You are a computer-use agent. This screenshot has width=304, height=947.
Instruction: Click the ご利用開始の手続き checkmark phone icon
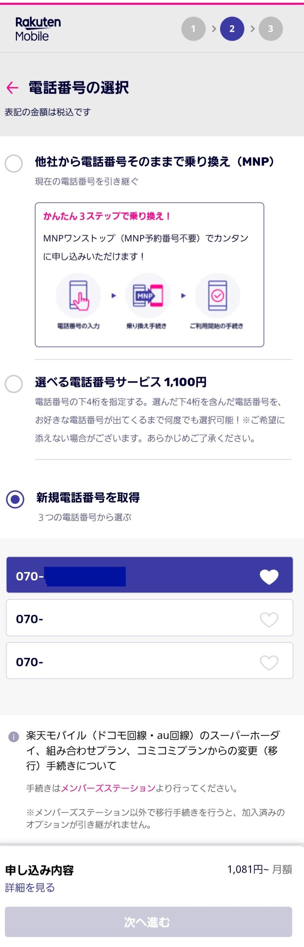[218, 296]
